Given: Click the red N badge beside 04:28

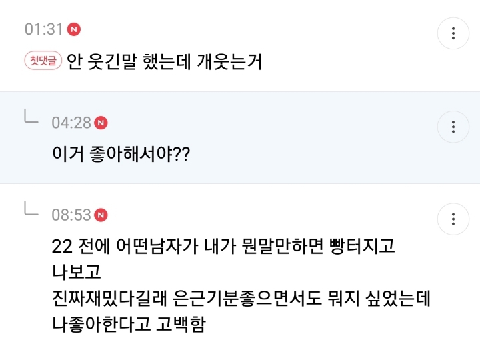Looking at the screenshot, I should [101, 123].
